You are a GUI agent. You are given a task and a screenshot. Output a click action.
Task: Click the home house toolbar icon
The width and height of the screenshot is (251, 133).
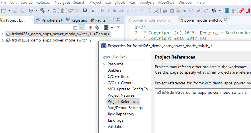234,11
